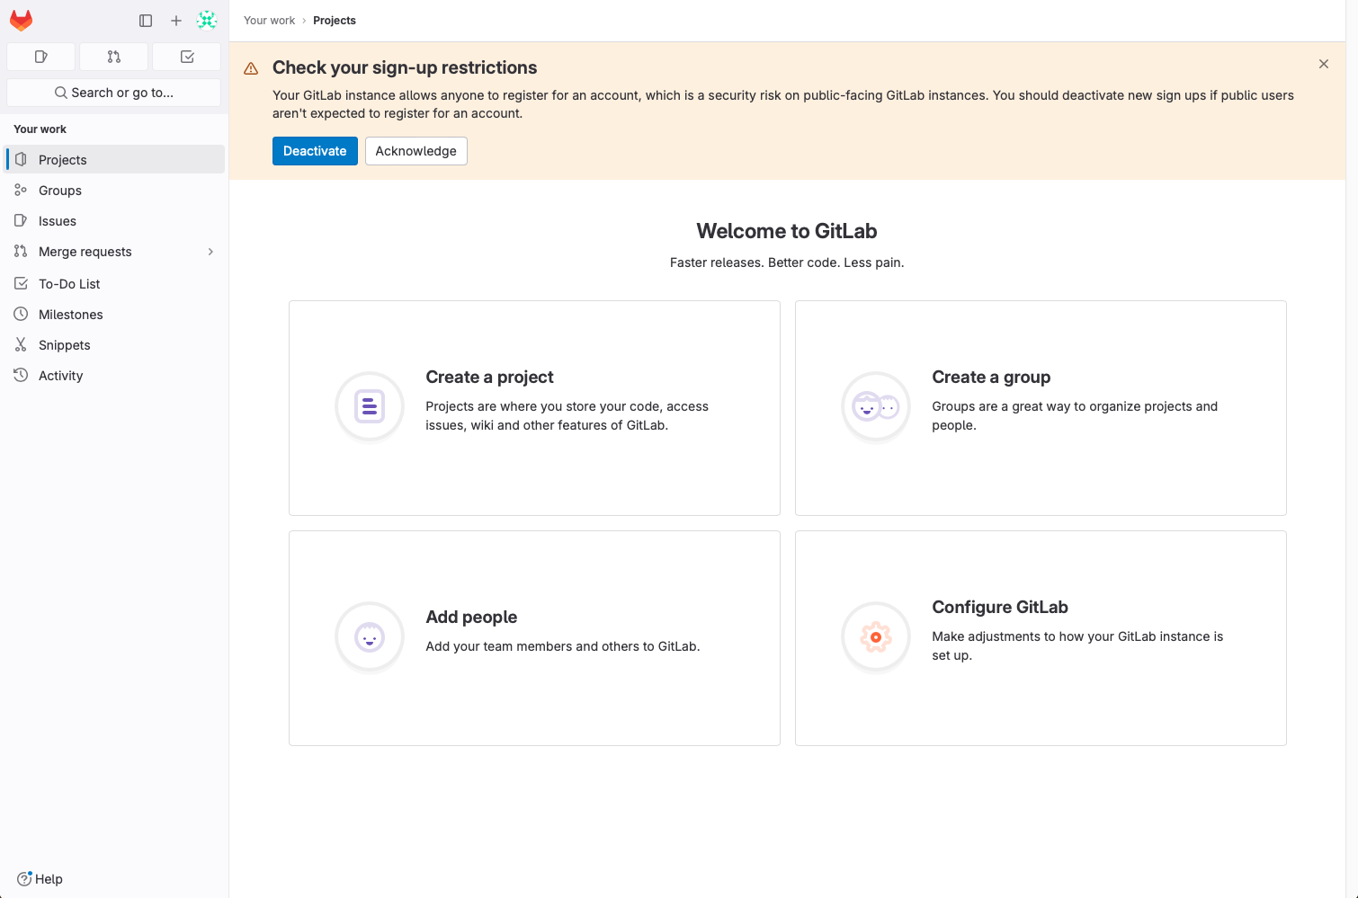Click the Acknowledge button
The image size is (1358, 898).
click(416, 151)
